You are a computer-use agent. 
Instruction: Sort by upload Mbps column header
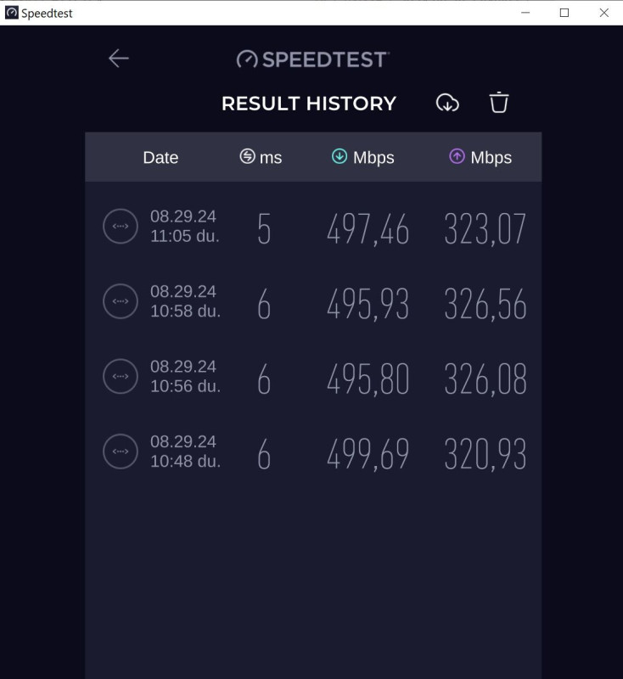tap(480, 157)
